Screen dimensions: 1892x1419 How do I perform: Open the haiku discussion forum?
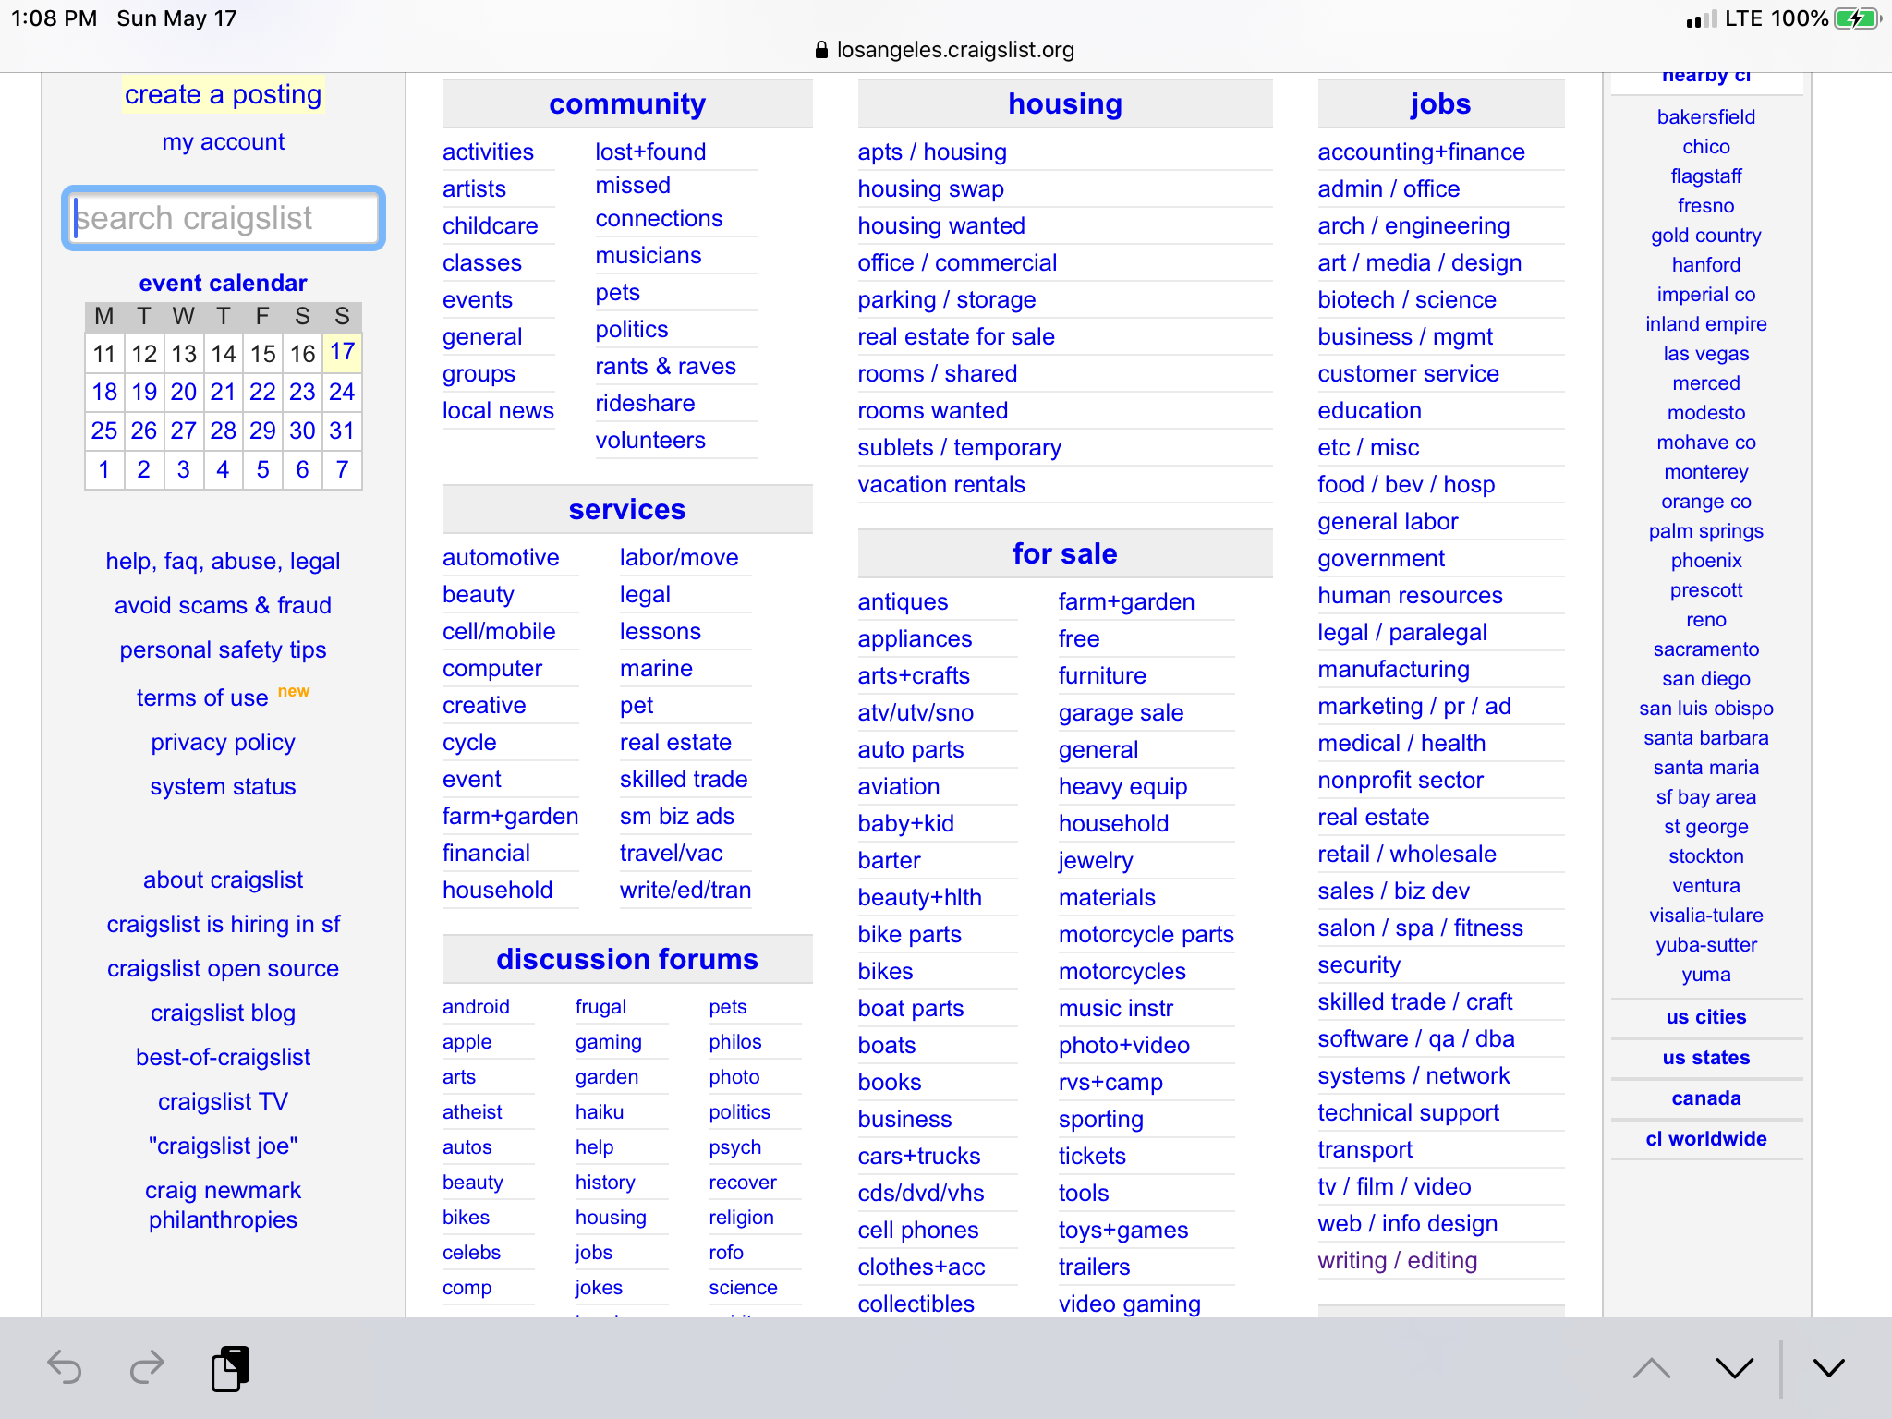(600, 1111)
